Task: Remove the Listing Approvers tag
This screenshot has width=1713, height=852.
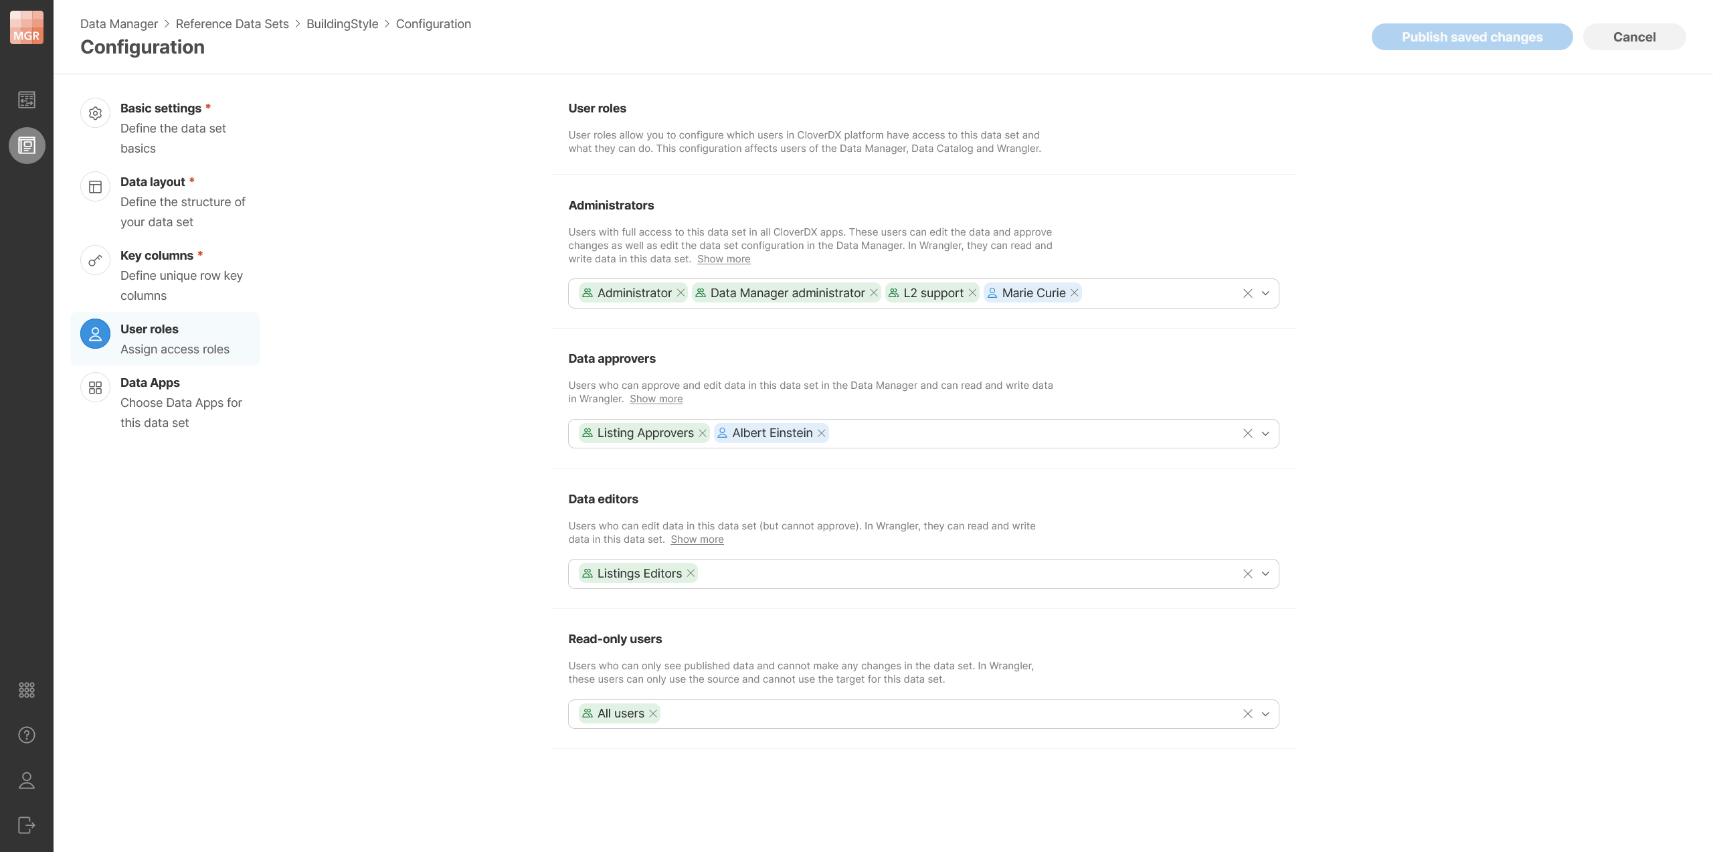Action: 702,433
